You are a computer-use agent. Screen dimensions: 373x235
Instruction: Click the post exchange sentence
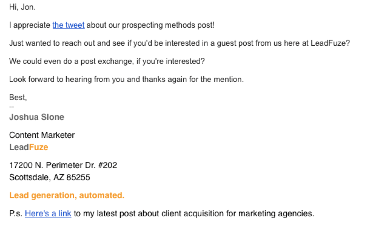click(107, 61)
